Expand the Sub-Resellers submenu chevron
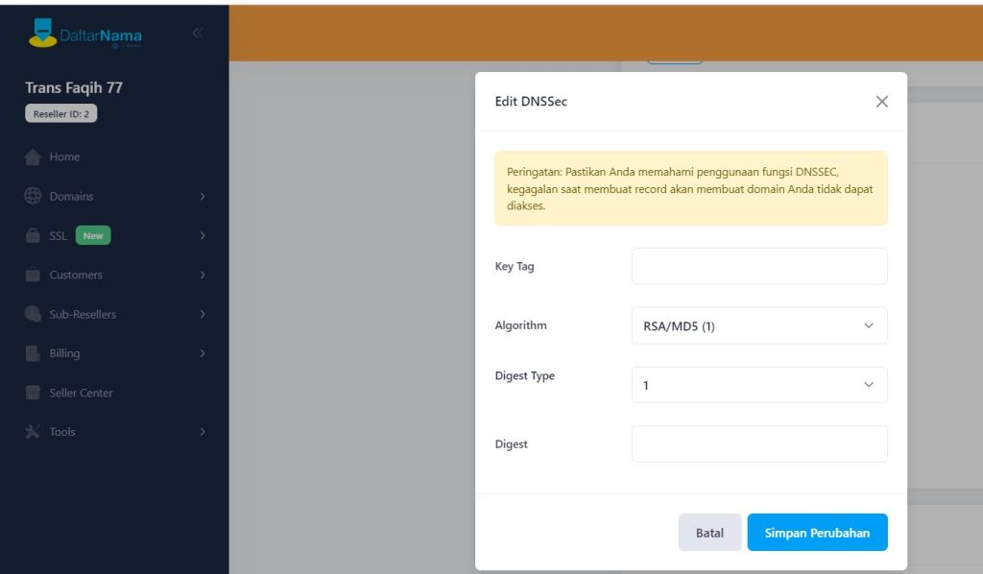Viewport: 983px width, 574px height. point(203,314)
